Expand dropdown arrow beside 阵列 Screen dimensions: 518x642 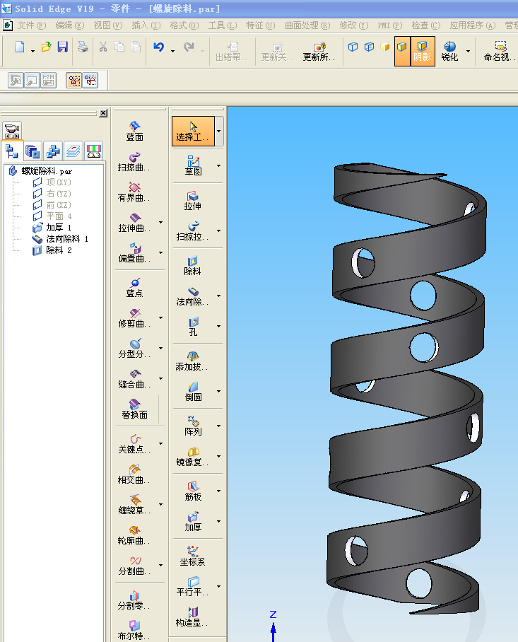coord(218,426)
